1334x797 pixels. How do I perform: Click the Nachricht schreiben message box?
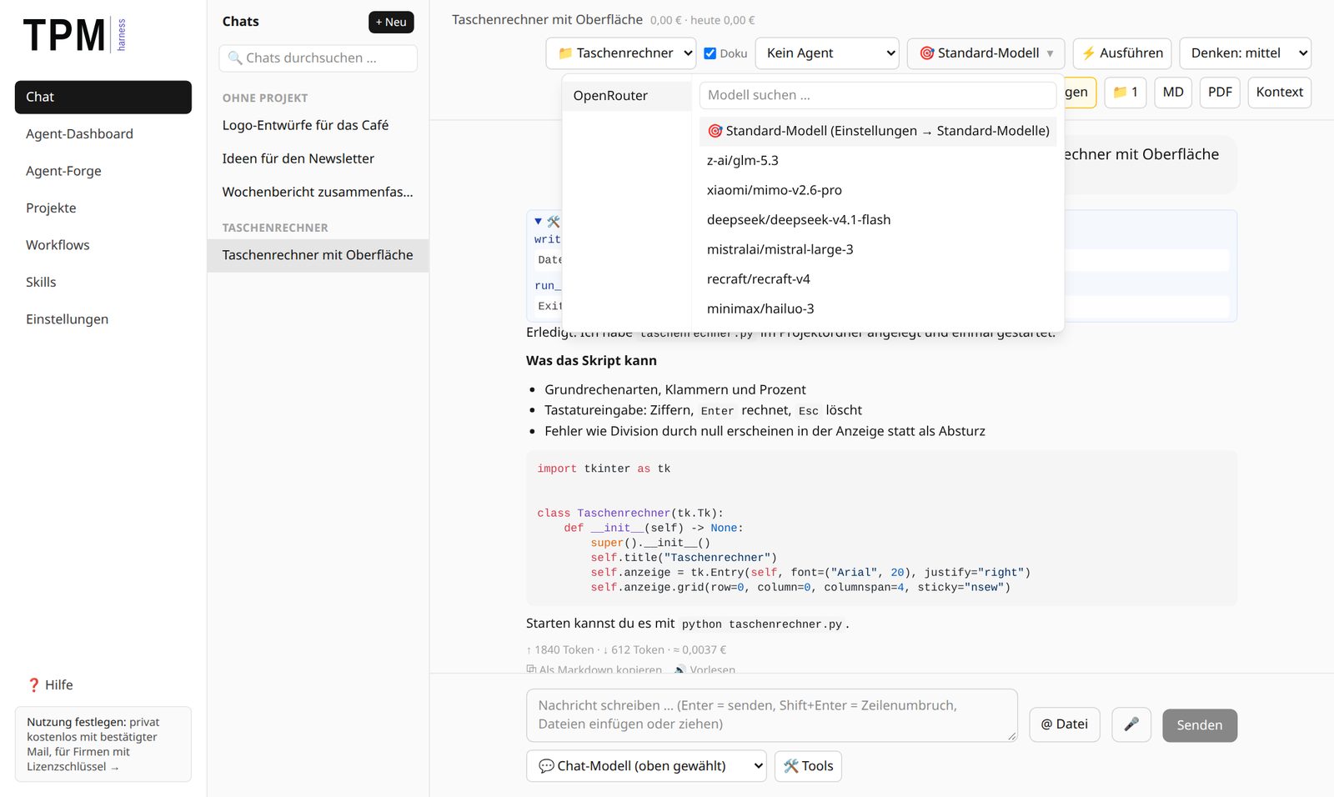pos(772,715)
